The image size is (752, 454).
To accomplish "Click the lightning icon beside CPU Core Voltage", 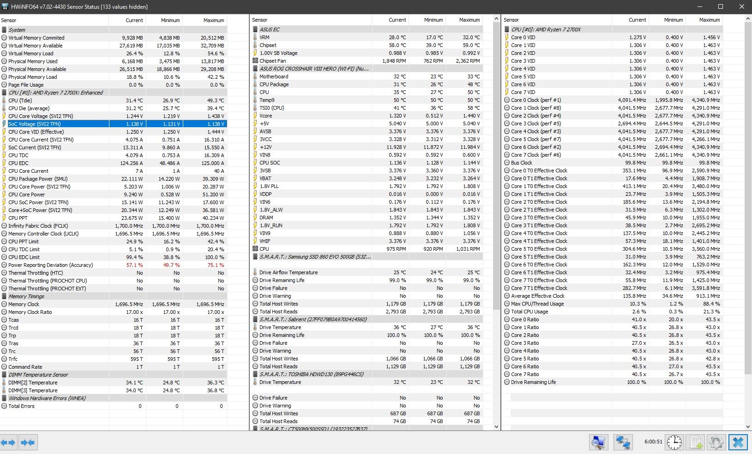I will (4, 116).
